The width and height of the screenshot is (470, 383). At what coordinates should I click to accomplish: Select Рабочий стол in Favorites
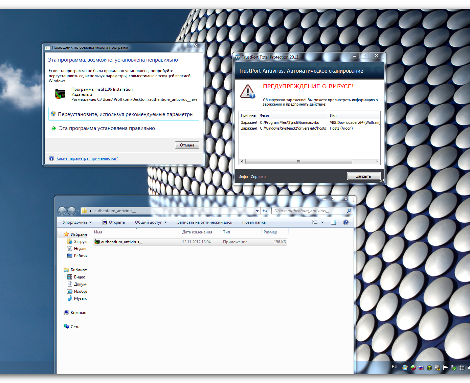pos(77,255)
